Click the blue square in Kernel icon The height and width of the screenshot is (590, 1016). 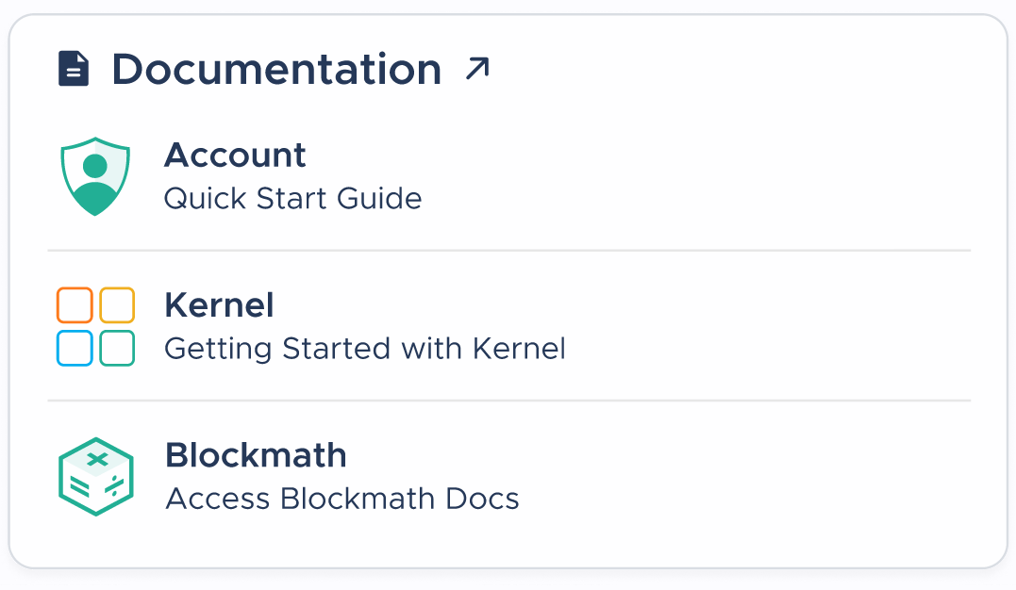pyautogui.click(x=75, y=348)
